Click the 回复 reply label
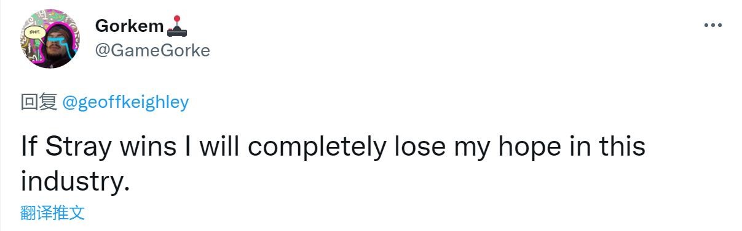 pos(39,104)
